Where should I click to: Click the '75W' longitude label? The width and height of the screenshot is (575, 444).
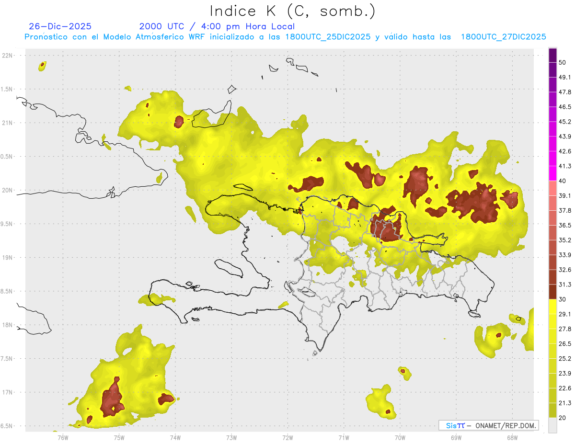(119, 437)
